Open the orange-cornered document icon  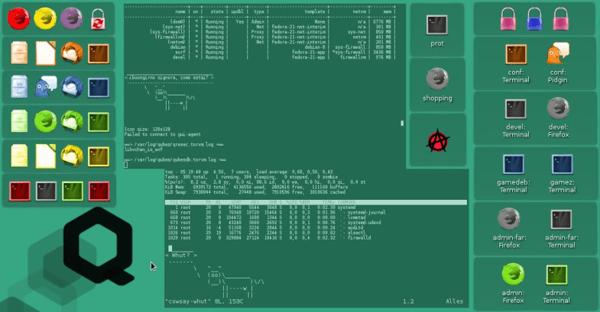tap(46, 53)
